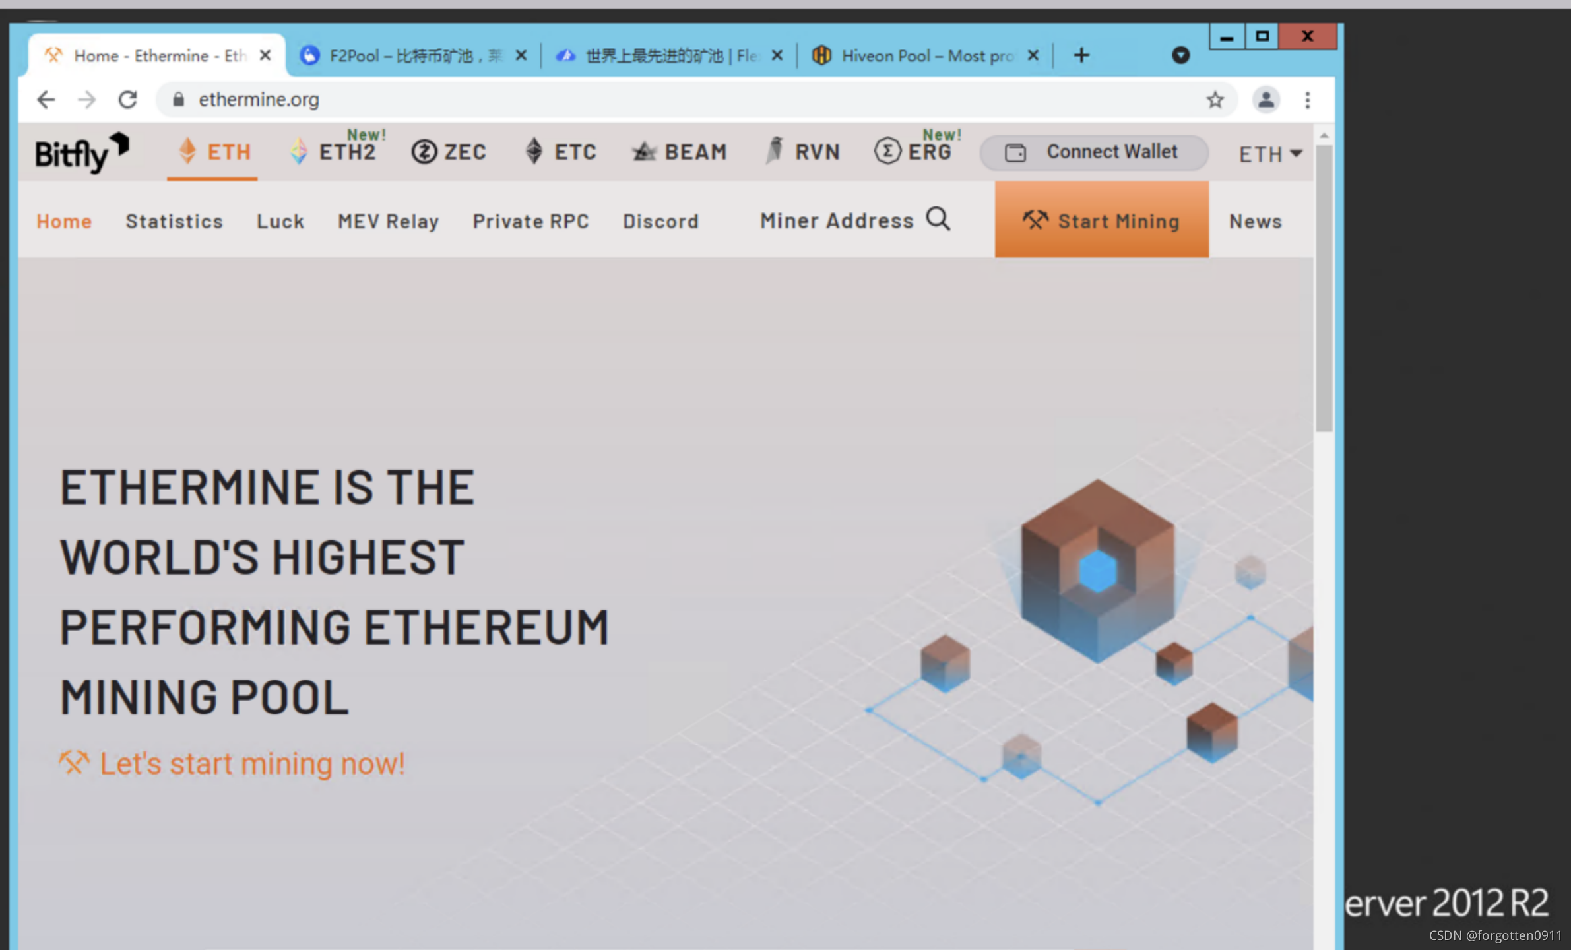The image size is (1571, 950).
Task: Select the BEAM coin pool
Action: 680,152
